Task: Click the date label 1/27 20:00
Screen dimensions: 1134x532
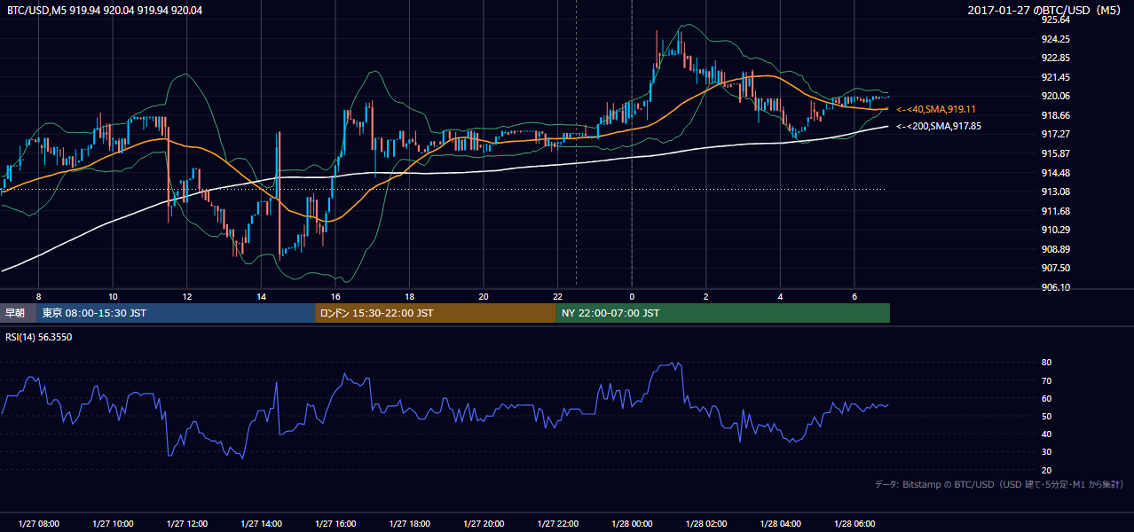Action: click(484, 523)
